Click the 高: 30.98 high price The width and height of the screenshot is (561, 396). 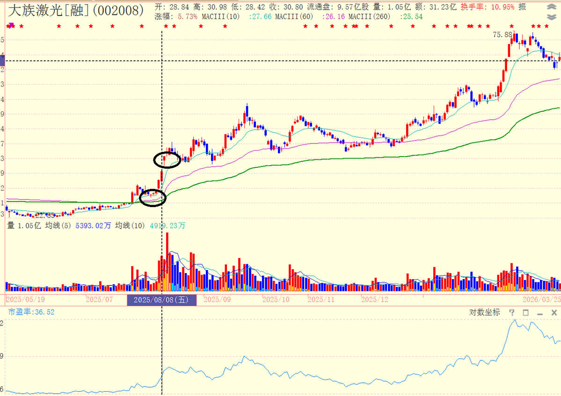click(x=210, y=7)
